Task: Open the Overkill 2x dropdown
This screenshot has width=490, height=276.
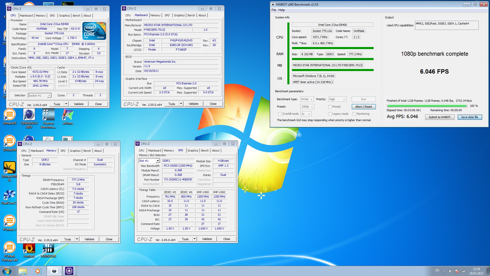Action: click(x=306, y=114)
